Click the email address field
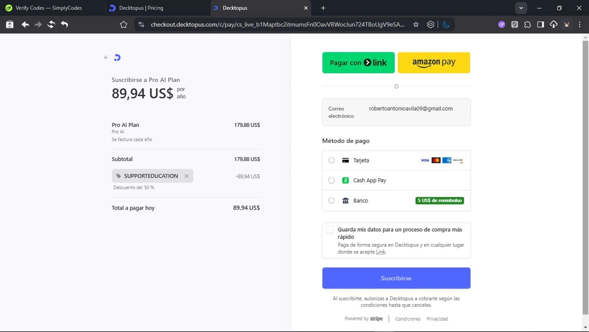This screenshot has height=332, width=589. click(396, 112)
